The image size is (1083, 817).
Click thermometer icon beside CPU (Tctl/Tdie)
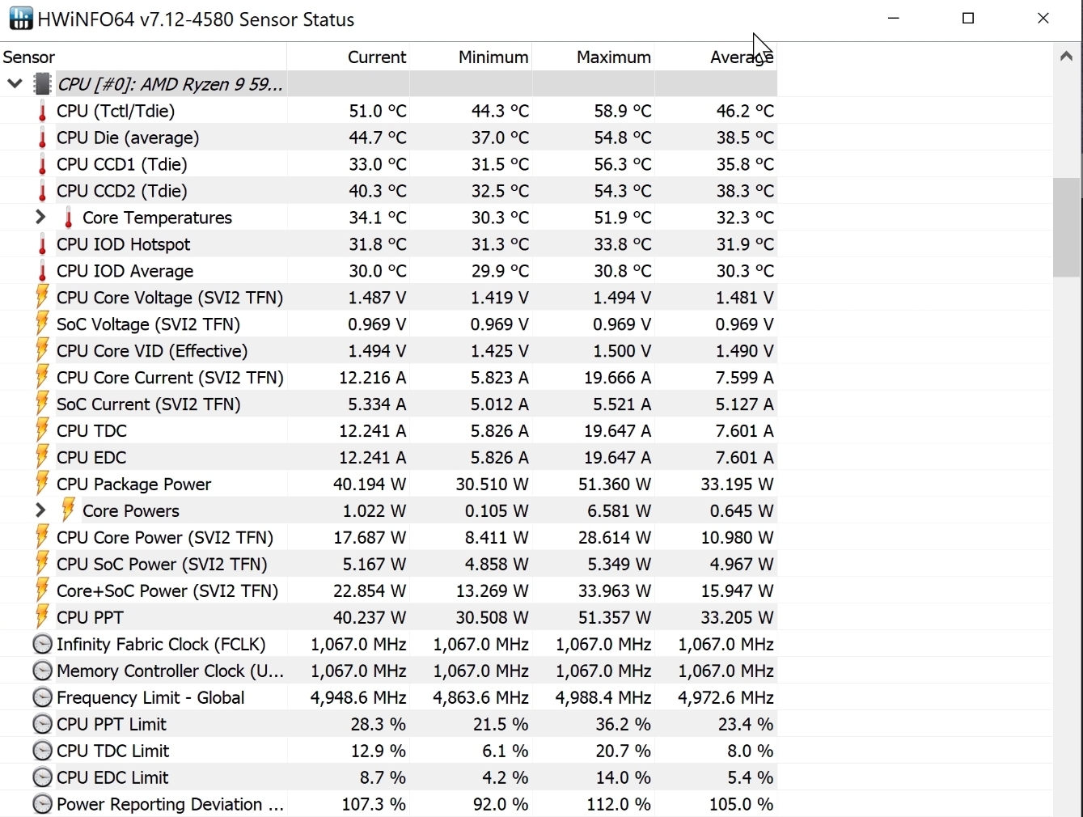43,112
